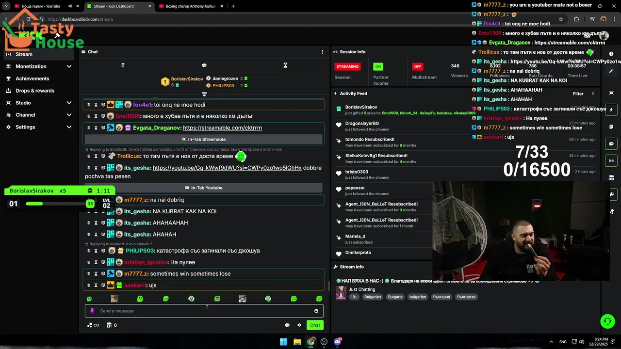This screenshot has width=621, height=349.
Task: Click the shop icon showing 0
Action: (x=112, y=325)
